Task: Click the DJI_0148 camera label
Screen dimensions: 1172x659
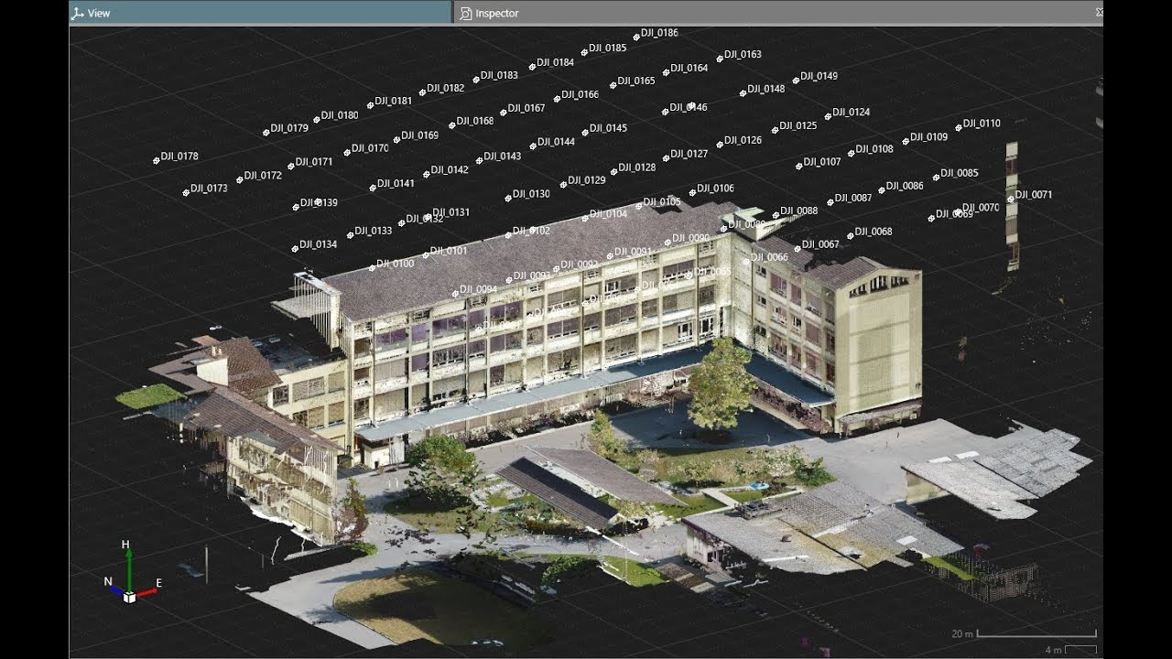Action: [x=766, y=89]
